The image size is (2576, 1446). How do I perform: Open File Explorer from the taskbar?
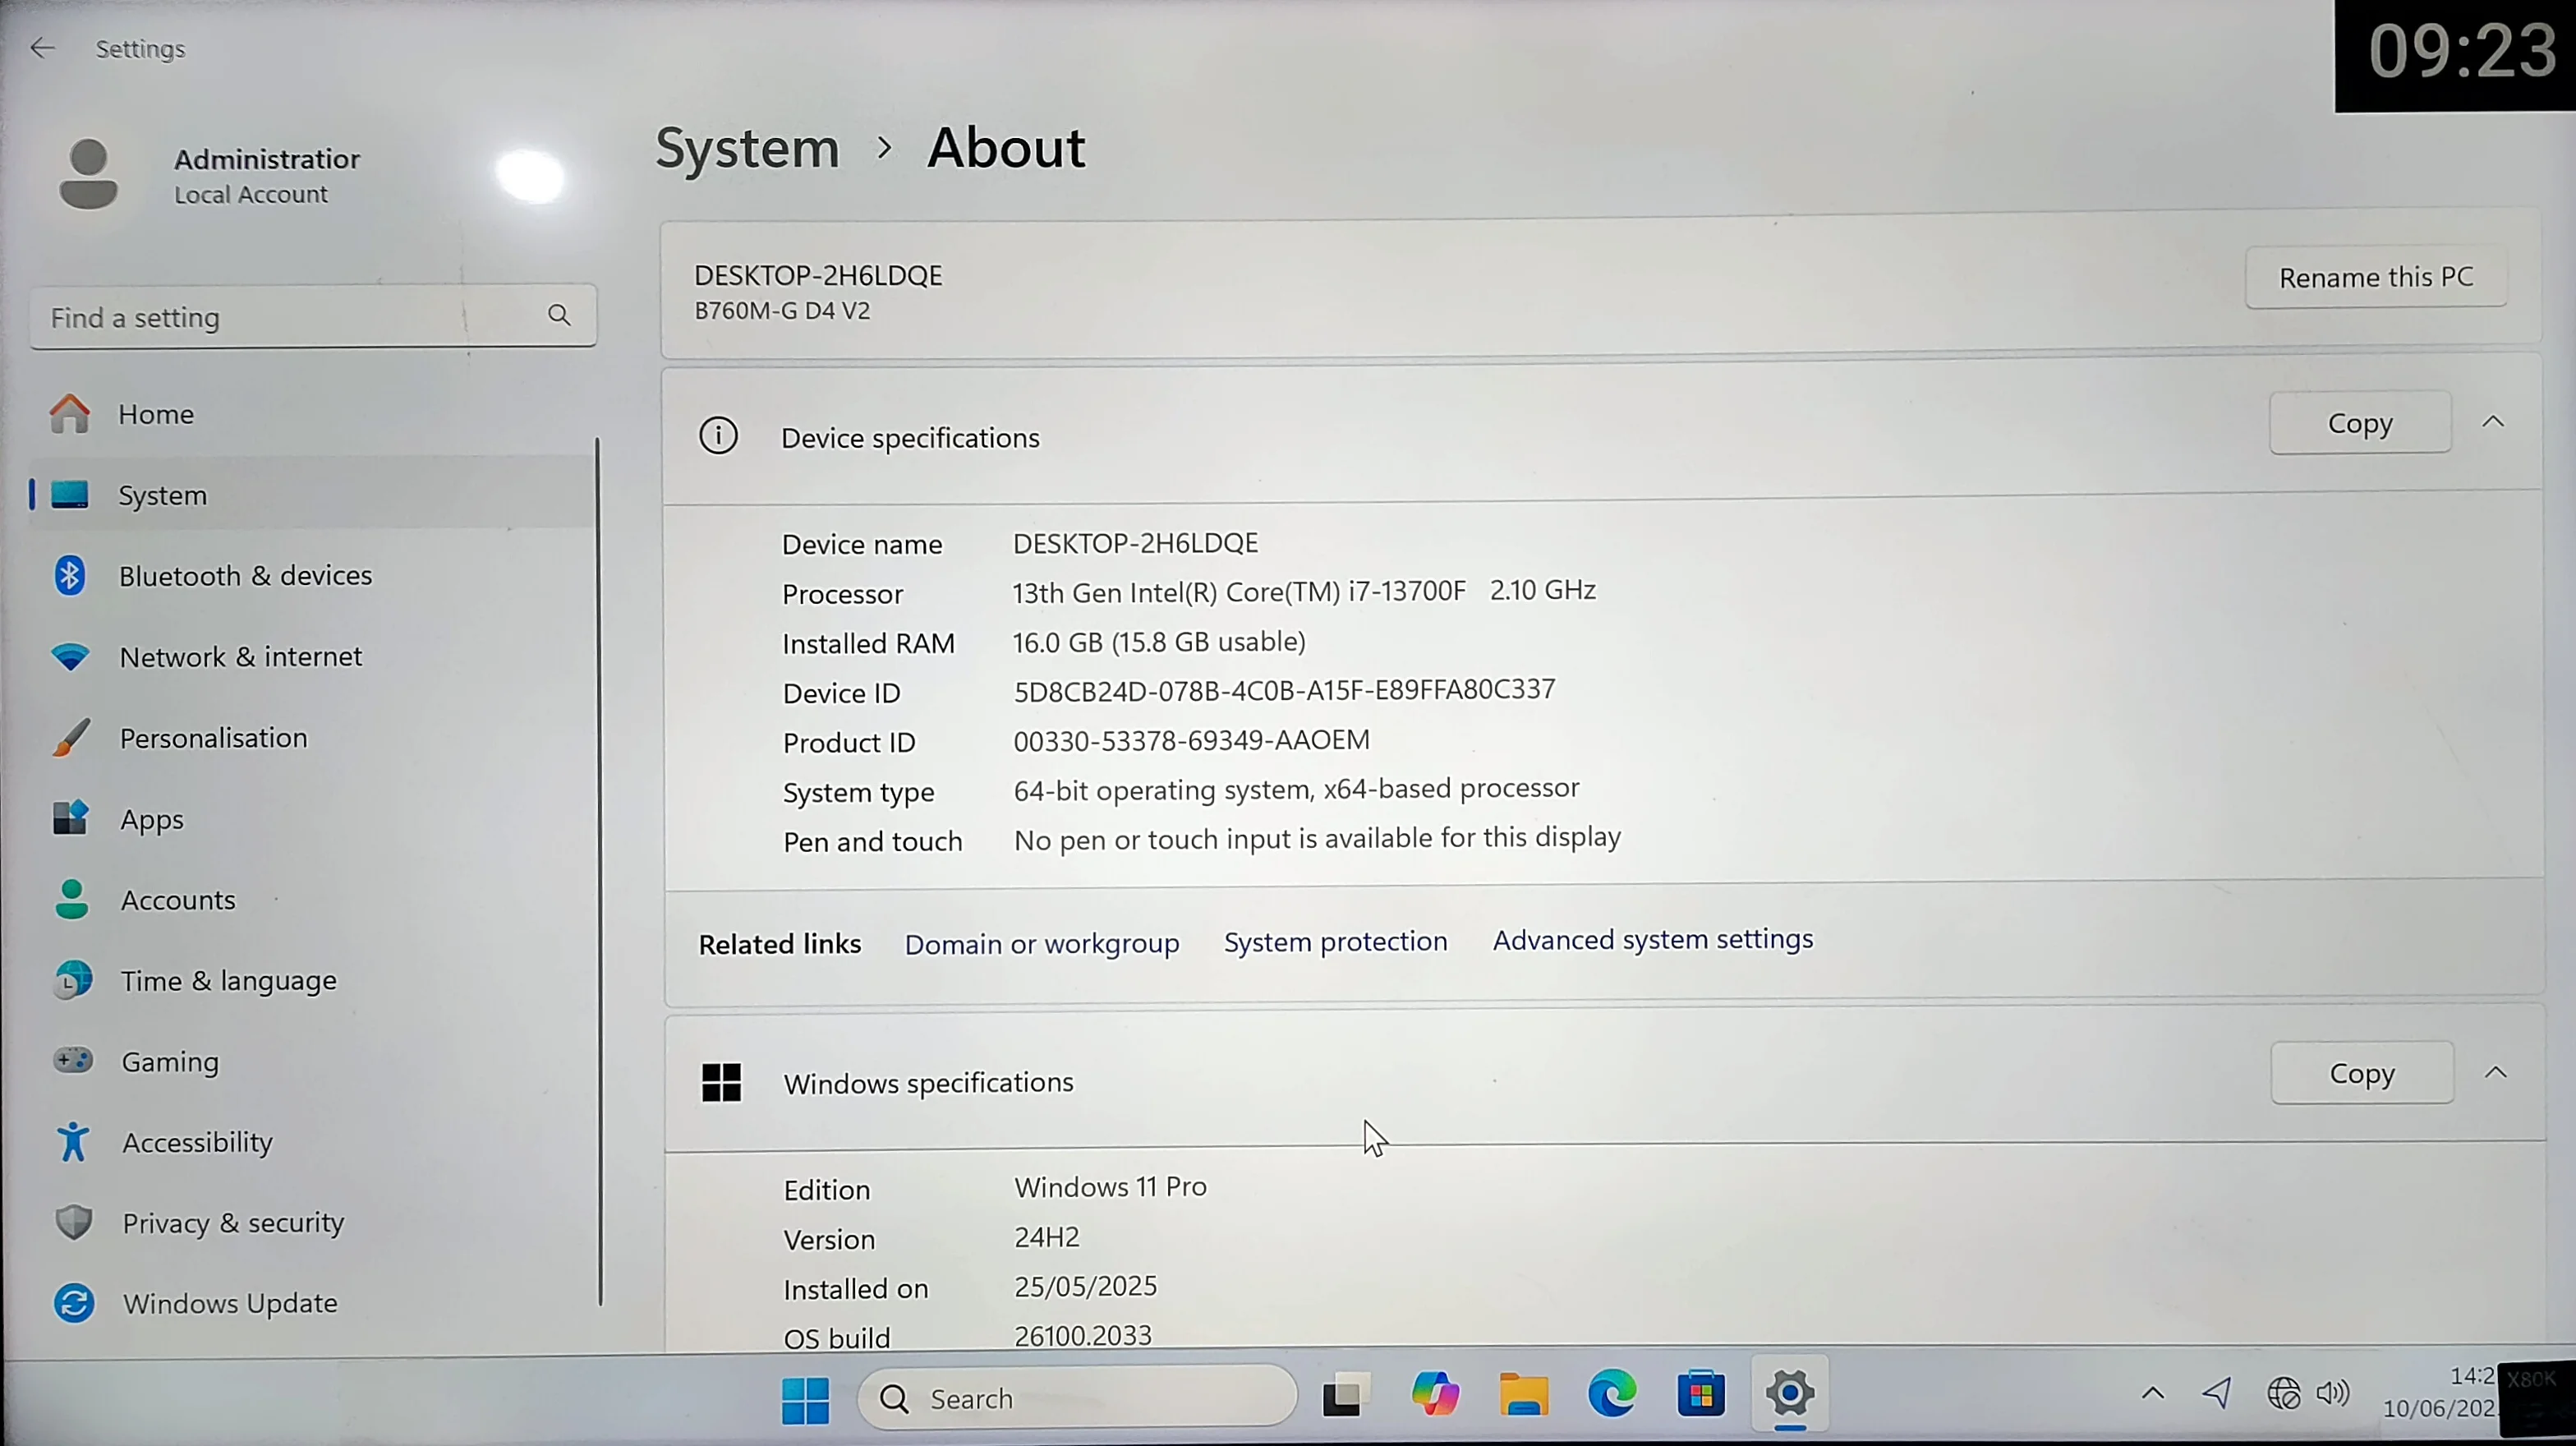pyautogui.click(x=1523, y=1394)
